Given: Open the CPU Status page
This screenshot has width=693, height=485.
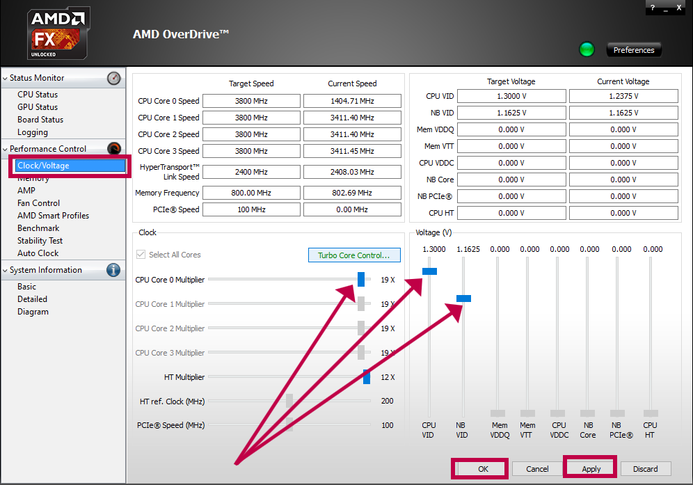Looking at the screenshot, I should (38, 95).
